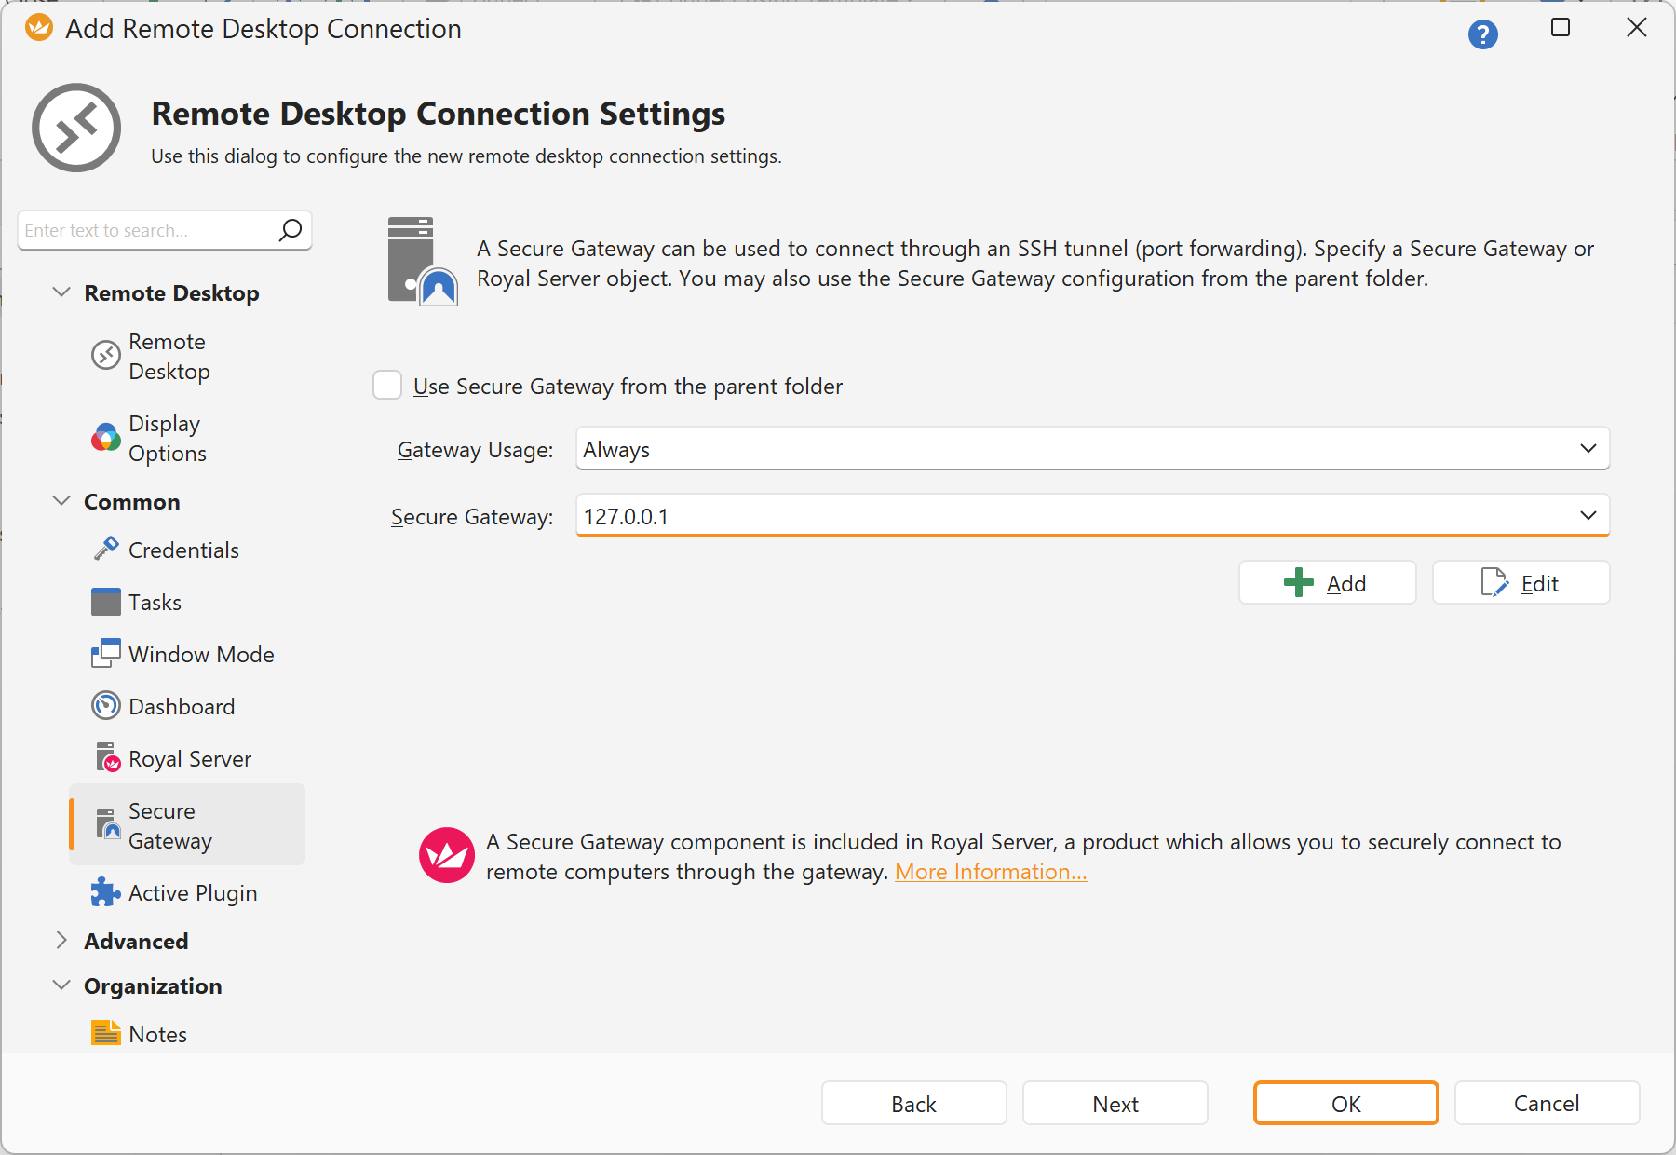Select the Remote Desktop sidebar icon
This screenshot has height=1155, width=1676.
tap(106, 356)
